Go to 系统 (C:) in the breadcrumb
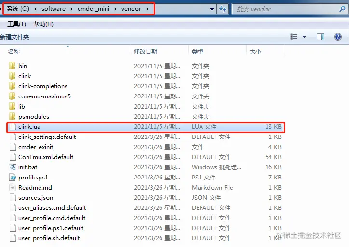 click(18, 9)
